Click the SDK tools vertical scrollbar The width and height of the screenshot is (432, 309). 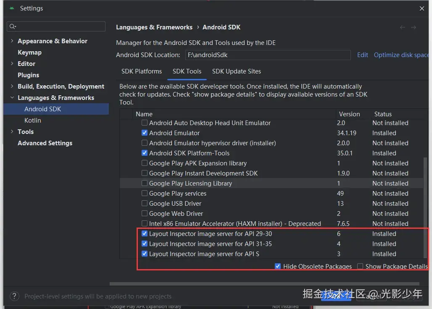coord(425,208)
